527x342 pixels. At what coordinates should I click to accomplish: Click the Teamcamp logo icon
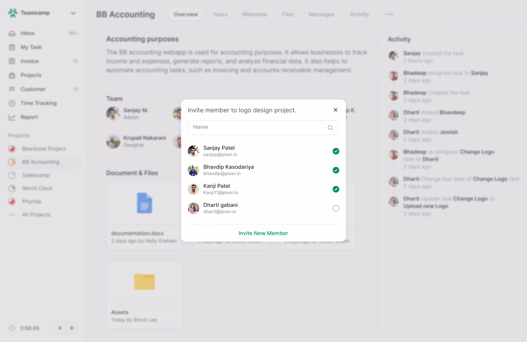click(13, 13)
